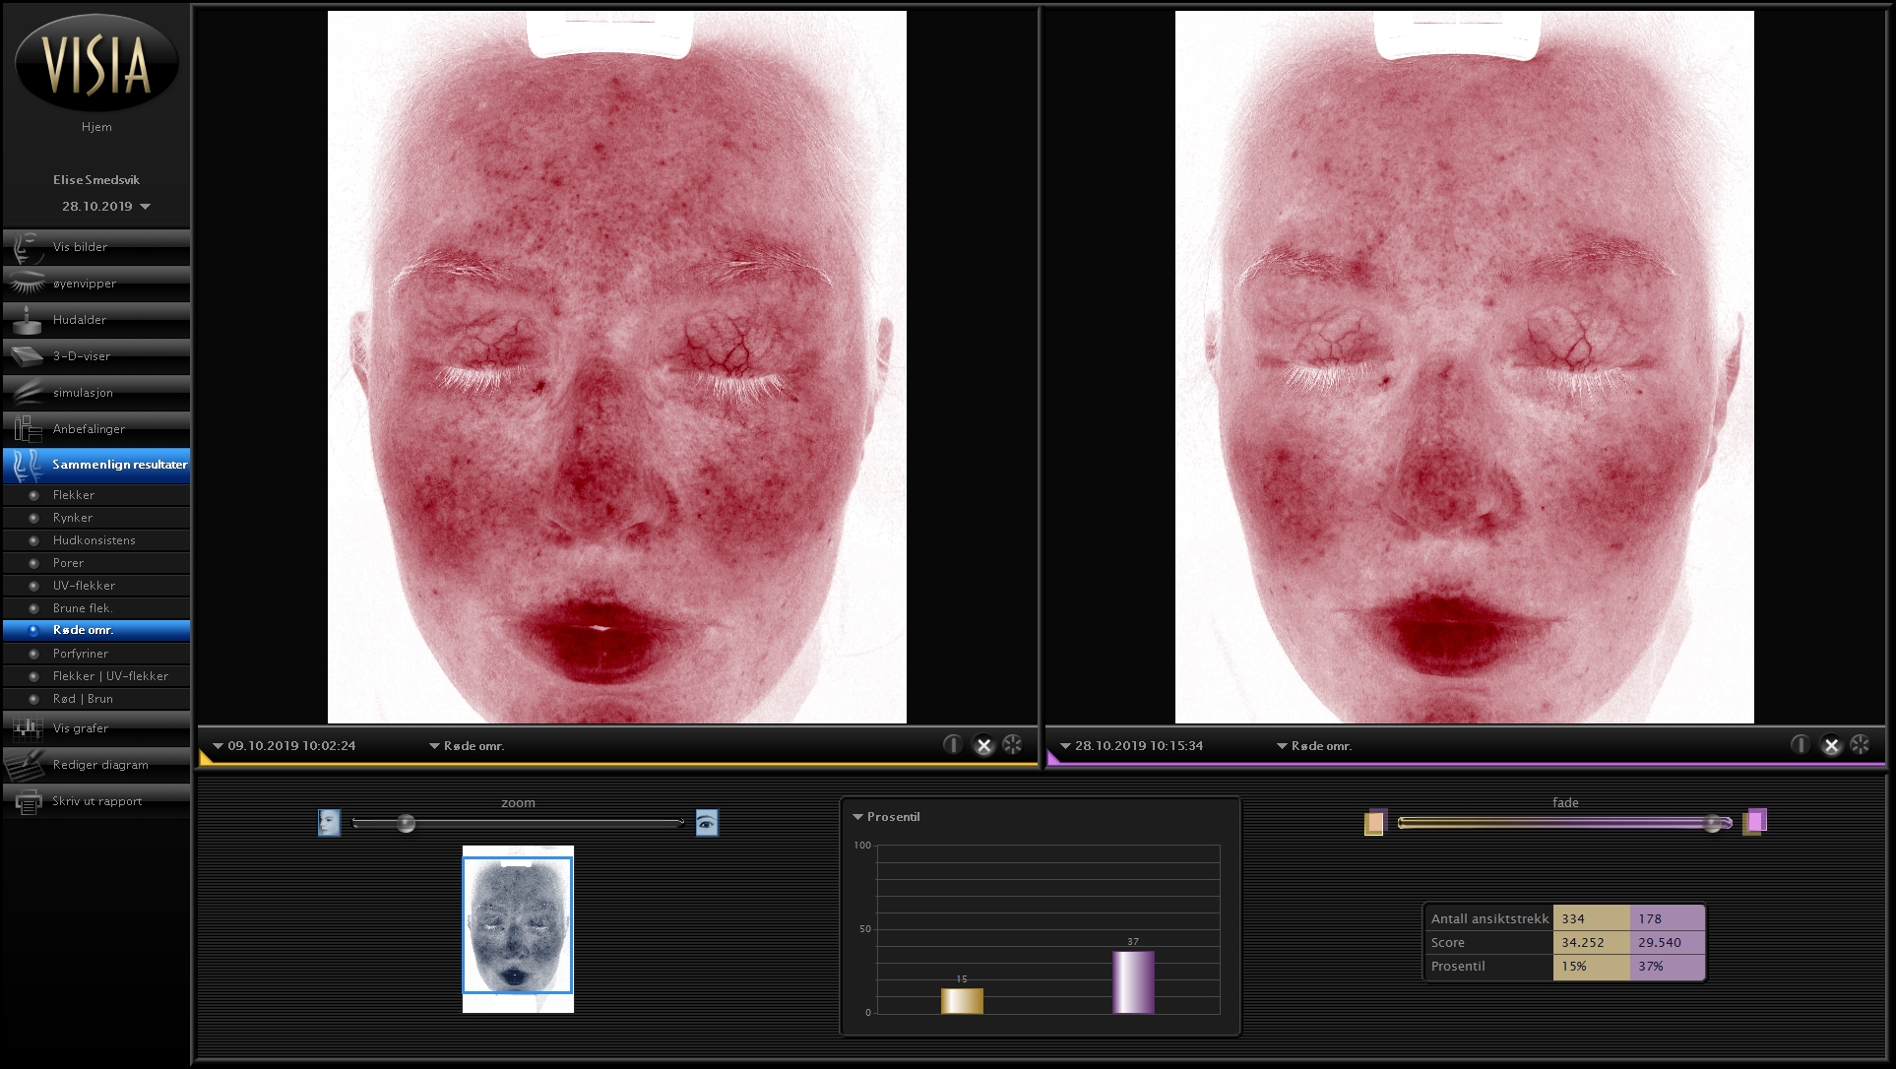Click the Vis bilder face icon
This screenshot has width=1896, height=1069.
(27, 247)
